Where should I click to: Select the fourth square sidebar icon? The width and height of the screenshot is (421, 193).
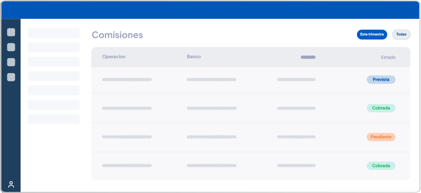point(11,77)
